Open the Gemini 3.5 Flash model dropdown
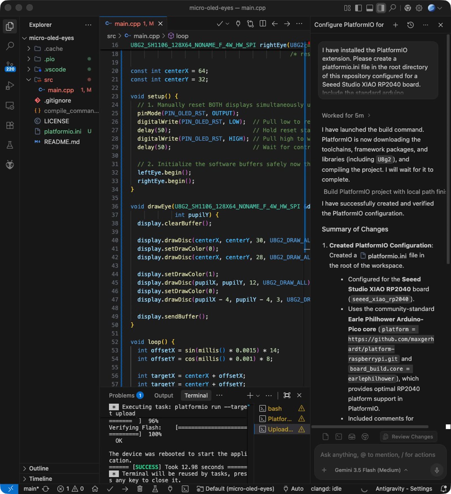The width and height of the screenshot is (451, 494). [x=371, y=470]
